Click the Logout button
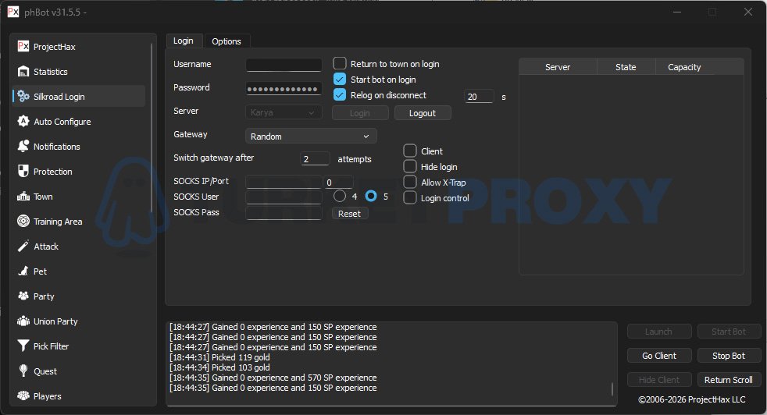Image resolution: width=767 pixels, height=415 pixels. 423,113
